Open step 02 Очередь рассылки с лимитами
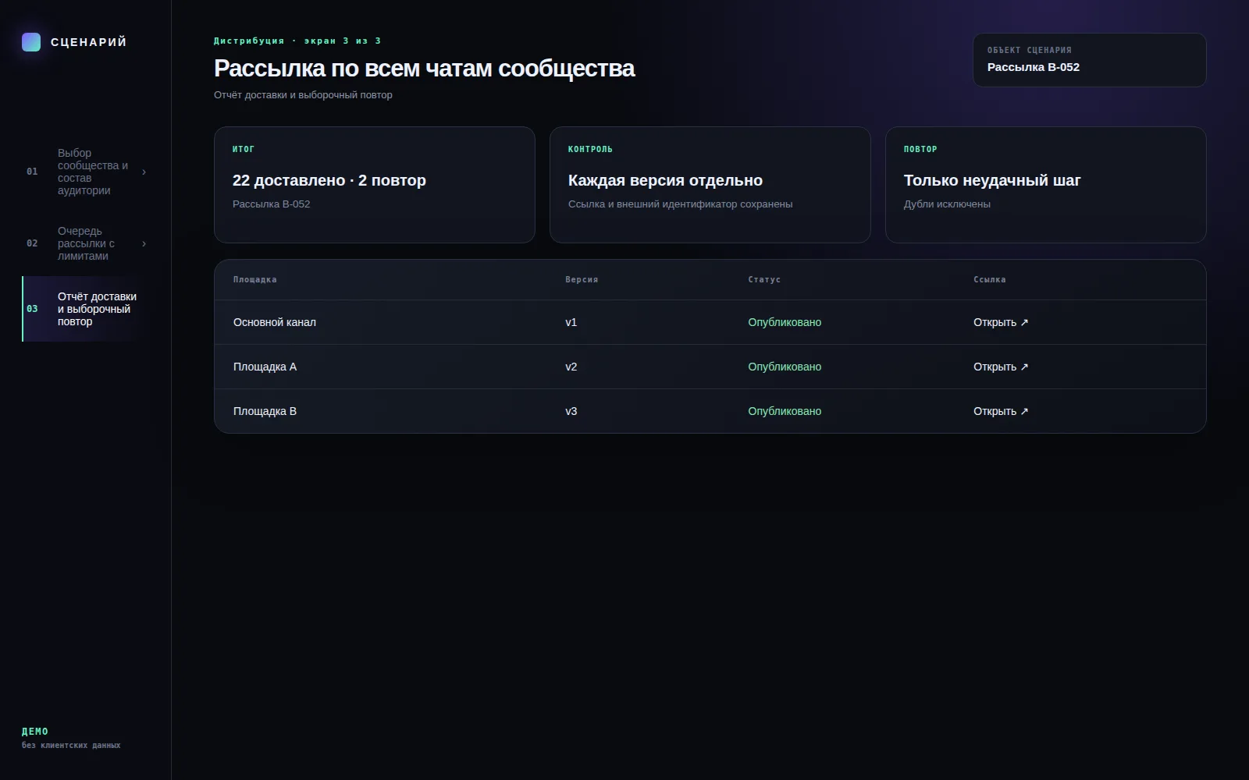The height and width of the screenshot is (780, 1249). click(86, 243)
